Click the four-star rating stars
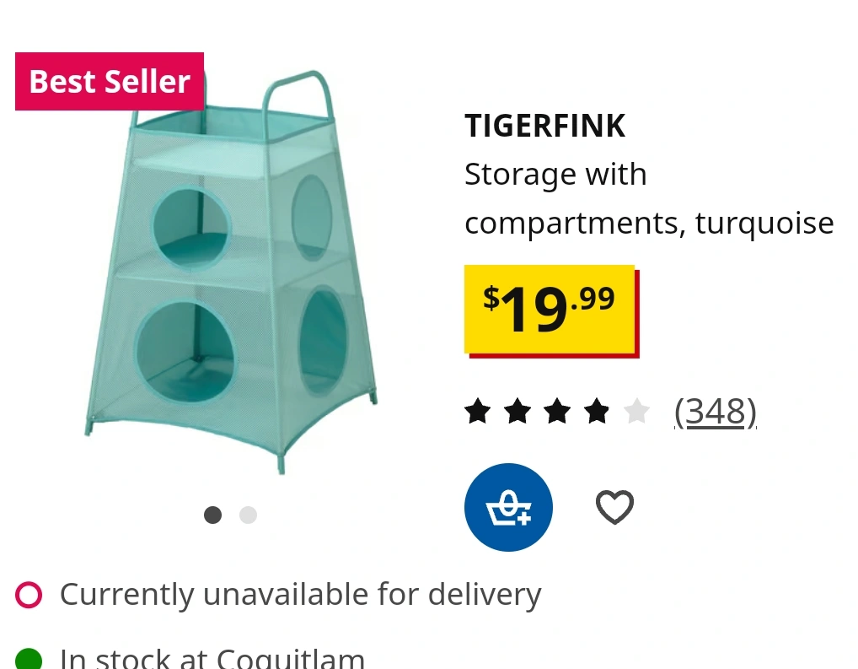 (557, 412)
